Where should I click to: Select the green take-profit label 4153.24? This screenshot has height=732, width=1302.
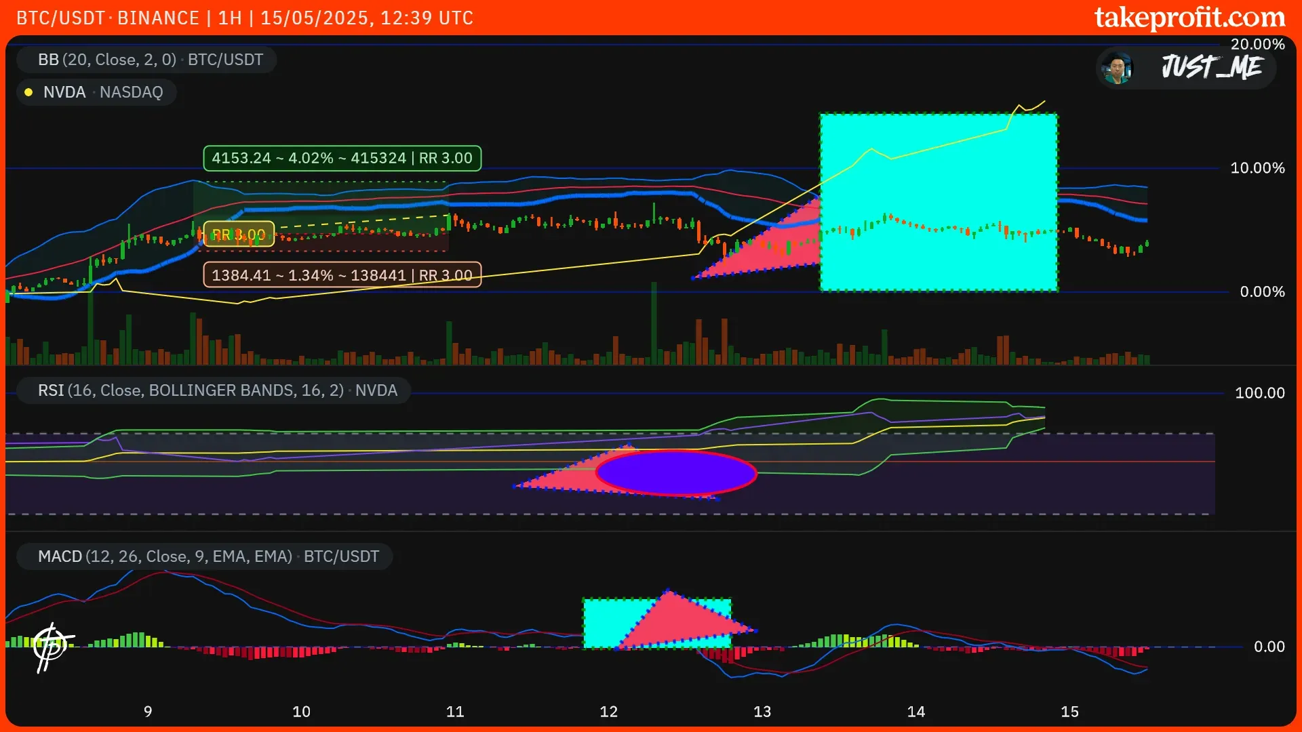[x=342, y=158]
